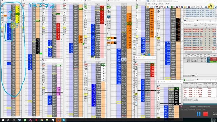Open Task View from the taskbar
217x122 pixels.
[x=14, y=120]
